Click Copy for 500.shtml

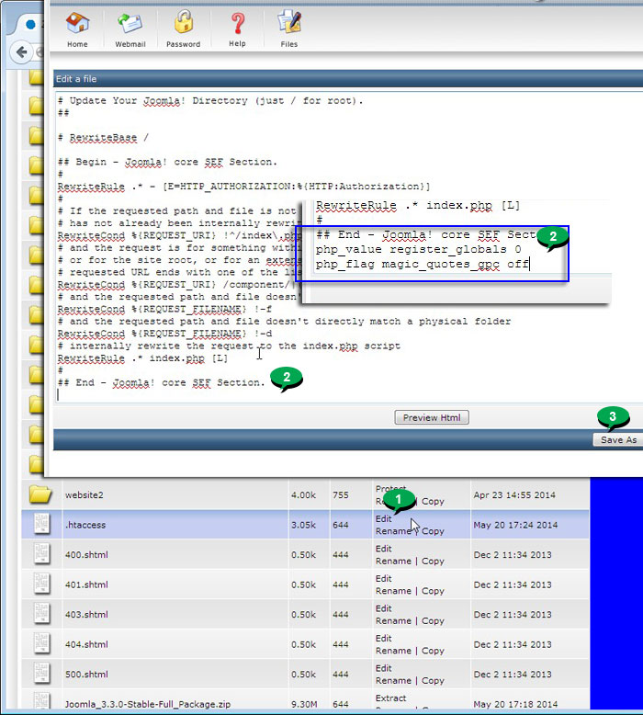(433, 680)
